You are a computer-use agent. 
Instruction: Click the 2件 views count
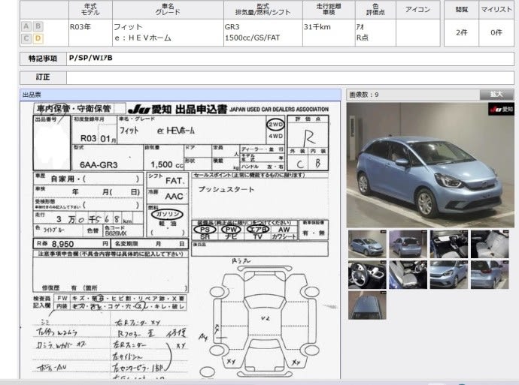tap(461, 32)
